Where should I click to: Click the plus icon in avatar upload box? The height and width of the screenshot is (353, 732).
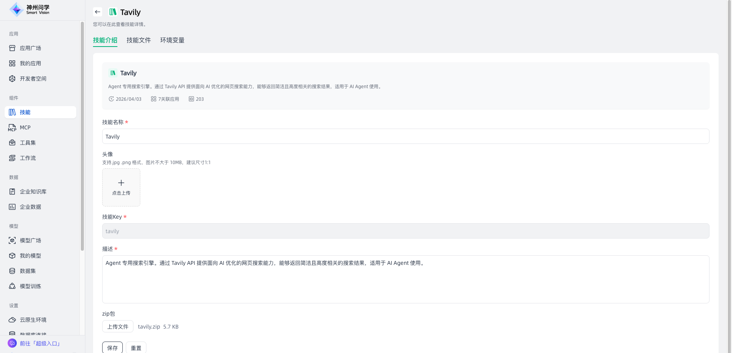point(121,183)
